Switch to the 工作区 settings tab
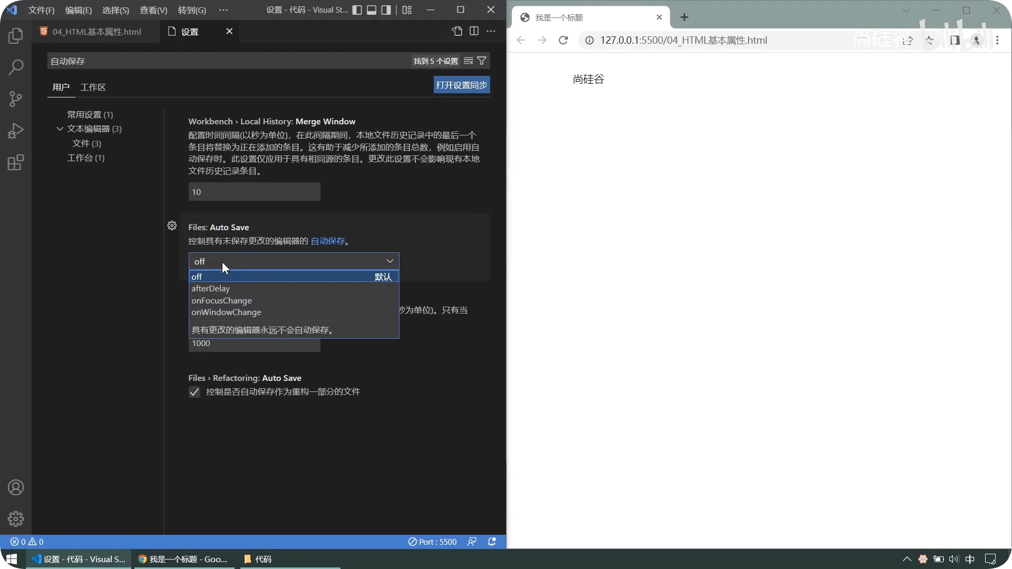The image size is (1012, 569). pos(93,87)
